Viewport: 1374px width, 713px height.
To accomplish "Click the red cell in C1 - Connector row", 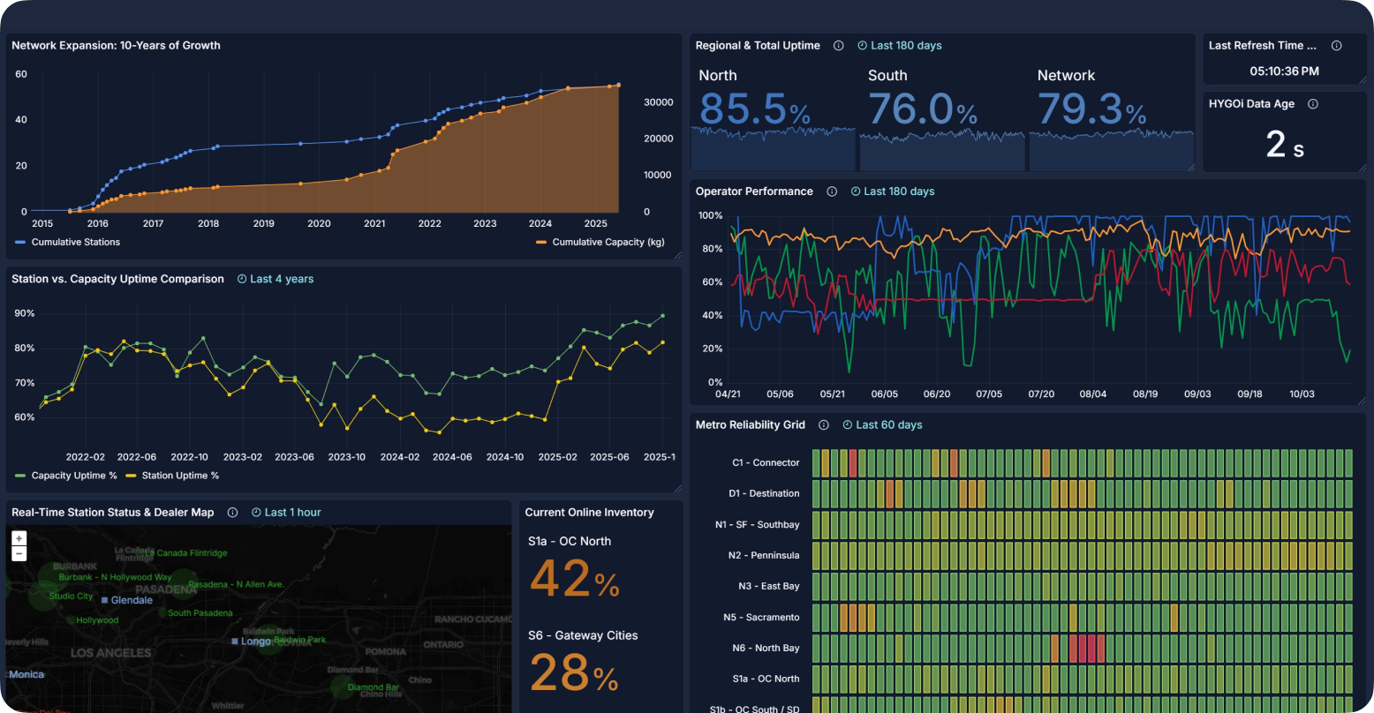I will pos(853,463).
